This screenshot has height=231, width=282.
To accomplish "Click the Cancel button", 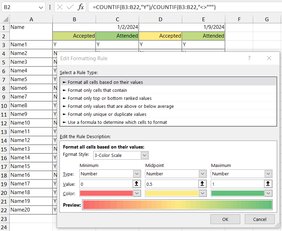I will point(259,219).
